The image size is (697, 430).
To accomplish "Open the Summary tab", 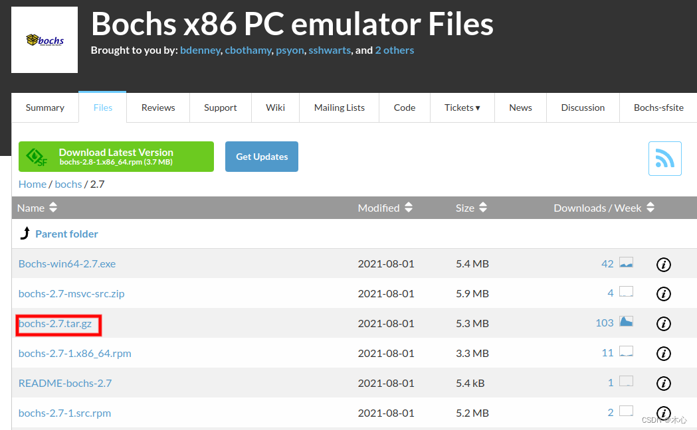I will (45, 107).
